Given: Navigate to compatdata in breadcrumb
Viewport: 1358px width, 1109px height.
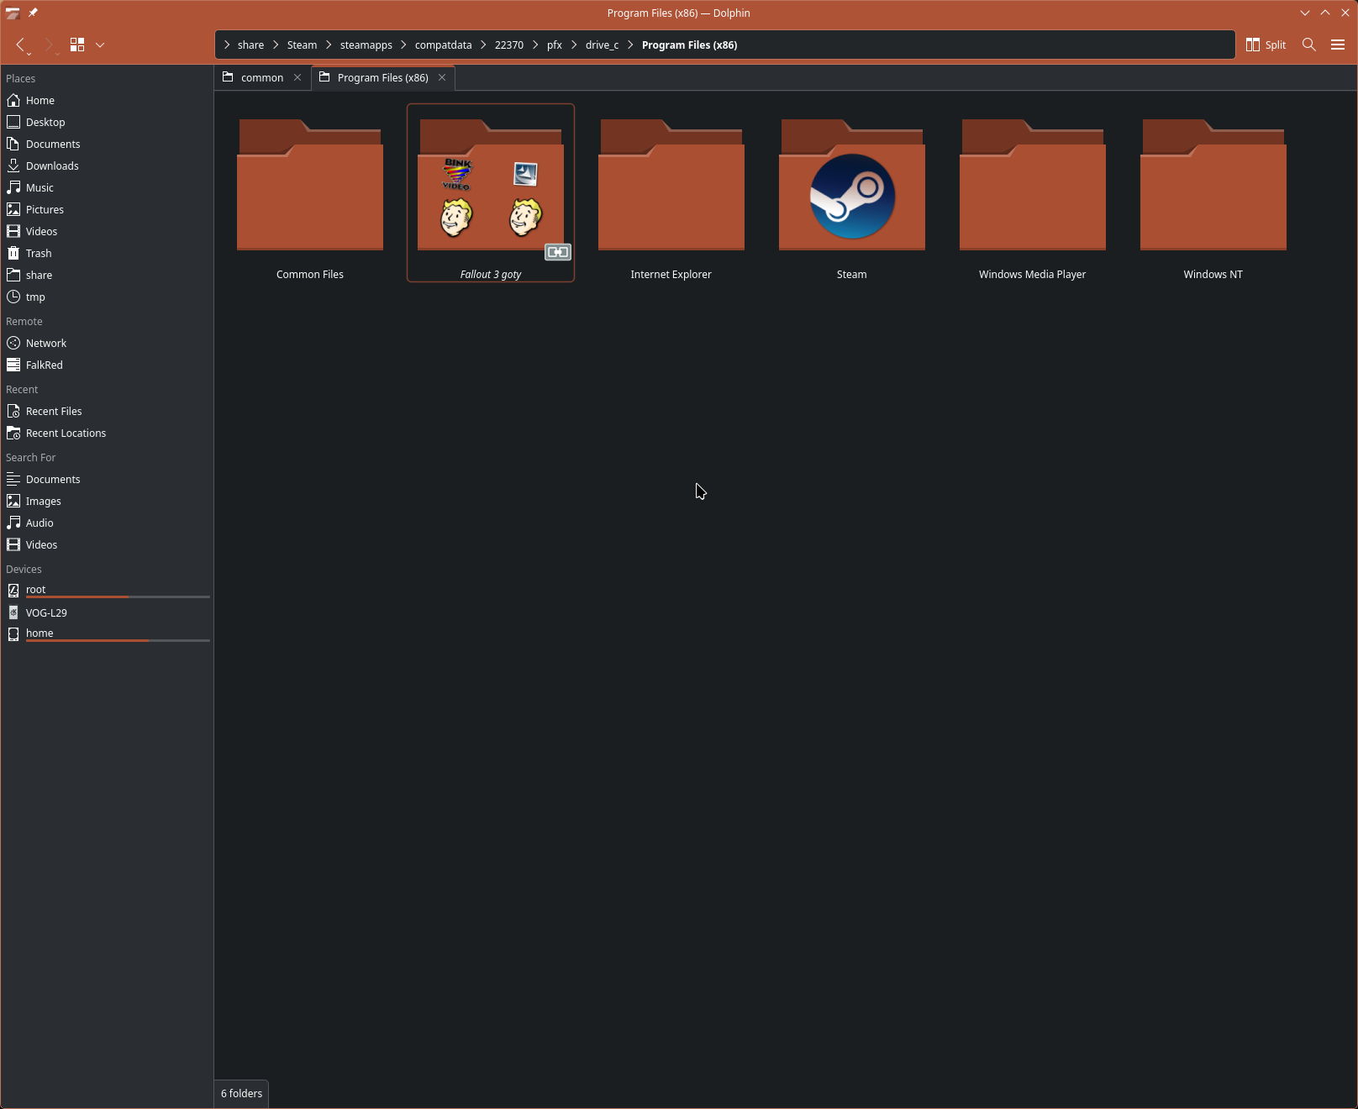Looking at the screenshot, I should coord(443,45).
